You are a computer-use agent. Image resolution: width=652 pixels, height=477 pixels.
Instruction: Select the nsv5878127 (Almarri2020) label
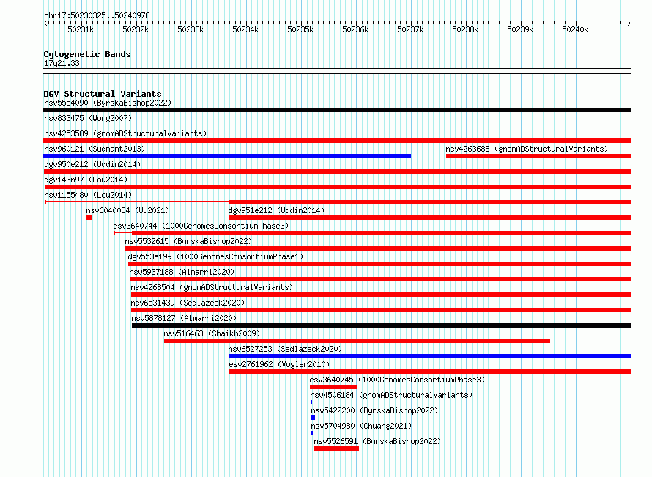click(184, 318)
